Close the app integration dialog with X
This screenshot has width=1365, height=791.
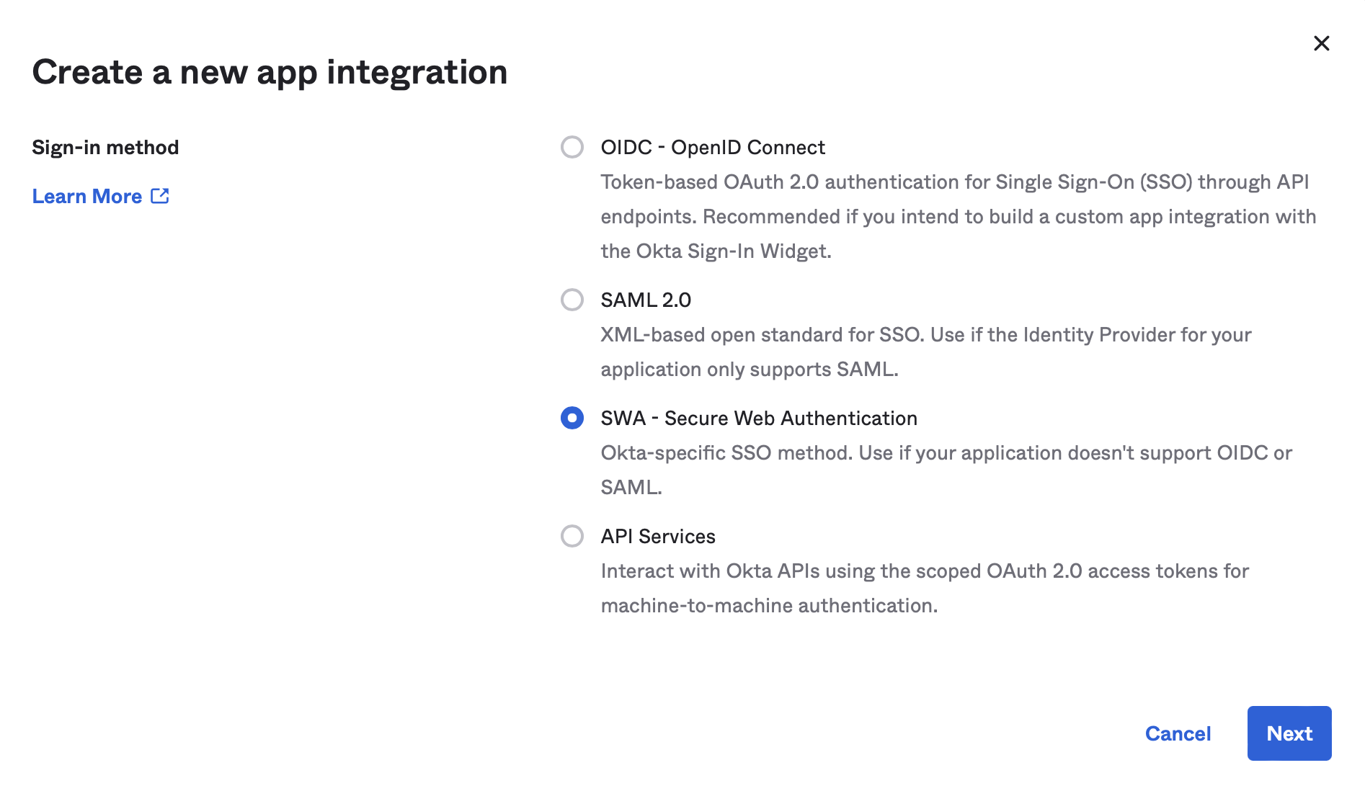[x=1321, y=43]
